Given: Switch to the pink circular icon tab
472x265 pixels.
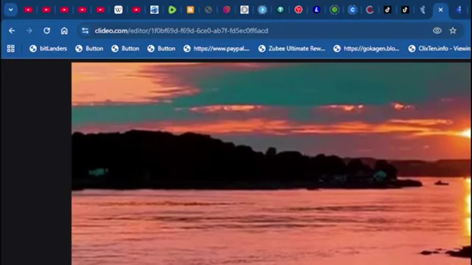Looking at the screenshot, I should coord(226,10).
